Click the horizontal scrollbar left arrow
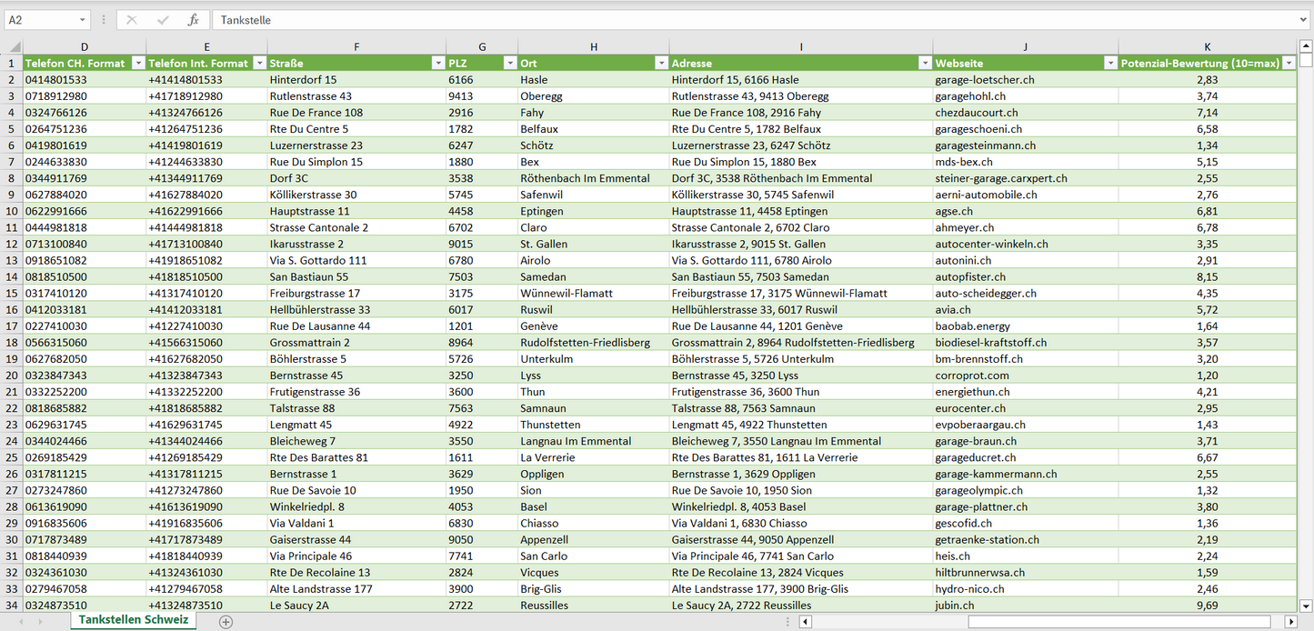Viewport: 1314px width, 631px height. point(805,622)
